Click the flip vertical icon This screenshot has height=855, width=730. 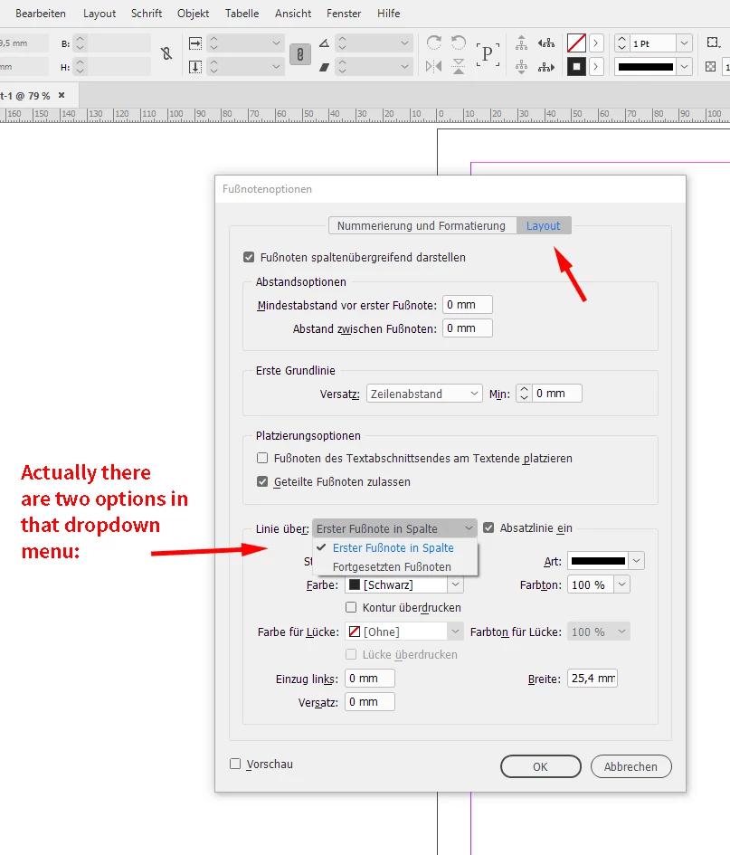[x=459, y=67]
